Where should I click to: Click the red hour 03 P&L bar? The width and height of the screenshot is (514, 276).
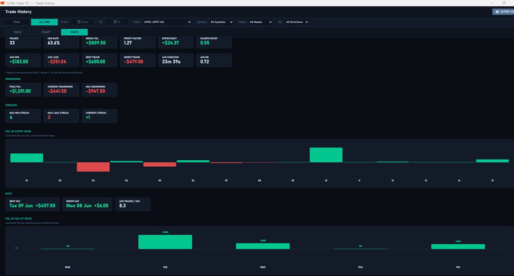(x=93, y=167)
